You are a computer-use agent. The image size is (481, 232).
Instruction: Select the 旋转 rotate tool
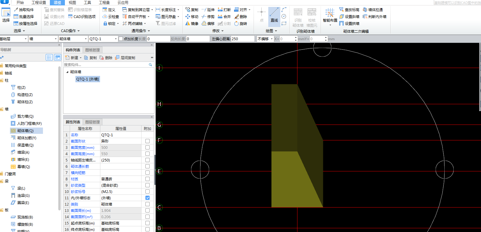tap(240, 23)
